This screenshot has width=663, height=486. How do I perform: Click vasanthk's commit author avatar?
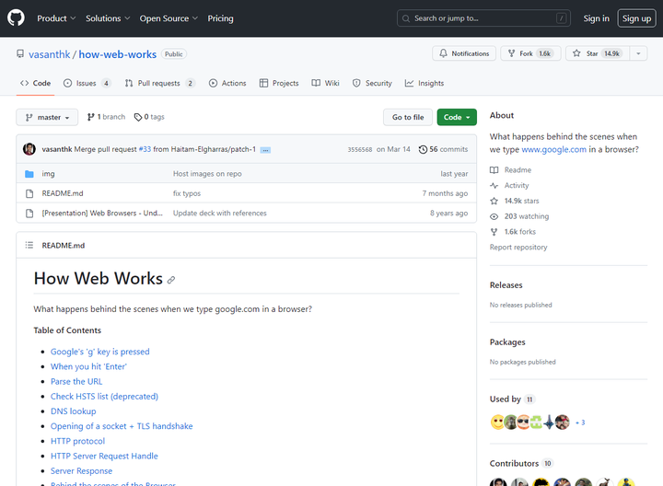(29, 149)
